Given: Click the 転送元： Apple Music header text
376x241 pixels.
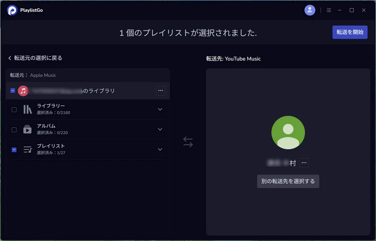Looking at the screenshot, I should [33, 75].
